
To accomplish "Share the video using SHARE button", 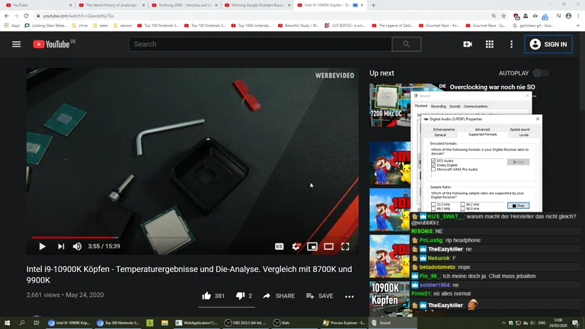I will 279,295.
